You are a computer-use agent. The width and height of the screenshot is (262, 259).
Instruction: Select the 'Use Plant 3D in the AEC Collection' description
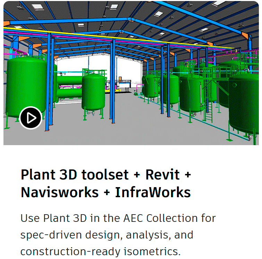coord(118,235)
